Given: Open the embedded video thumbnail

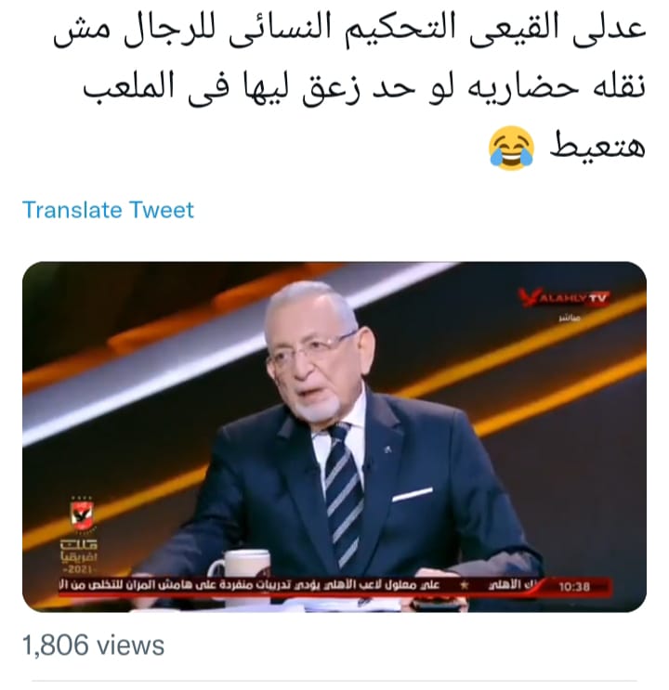Looking at the screenshot, I should 334,436.
